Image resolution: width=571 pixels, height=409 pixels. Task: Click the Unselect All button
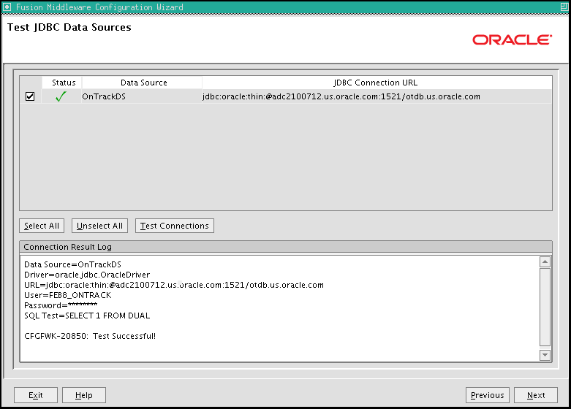click(99, 226)
